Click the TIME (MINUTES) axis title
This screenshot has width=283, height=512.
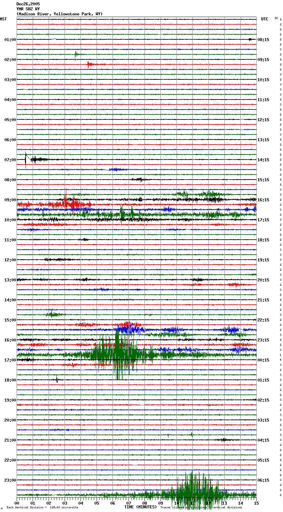click(141, 507)
